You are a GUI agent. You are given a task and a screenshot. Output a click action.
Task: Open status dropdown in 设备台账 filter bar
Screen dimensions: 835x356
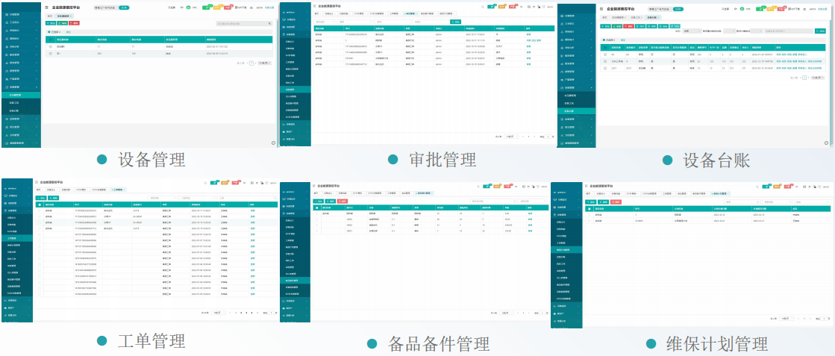tap(692, 31)
